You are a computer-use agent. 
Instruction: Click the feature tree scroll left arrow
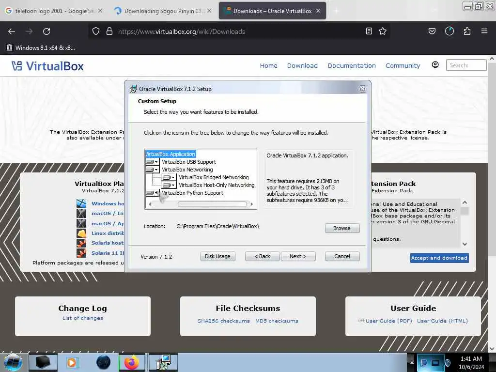click(150, 204)
